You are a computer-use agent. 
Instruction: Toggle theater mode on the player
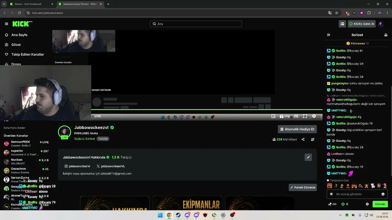[296, 116]
